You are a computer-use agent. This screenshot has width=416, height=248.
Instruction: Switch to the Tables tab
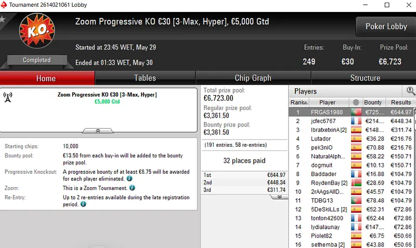(145, 78)
